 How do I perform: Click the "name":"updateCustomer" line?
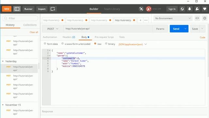tap(71, 53)
